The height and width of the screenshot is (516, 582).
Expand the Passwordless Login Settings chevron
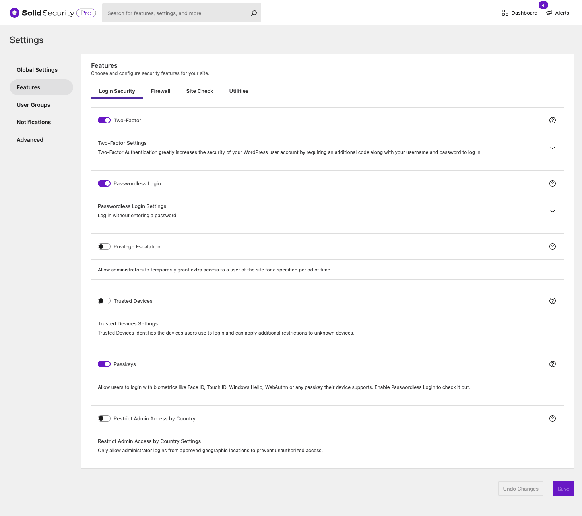point(553,211)
